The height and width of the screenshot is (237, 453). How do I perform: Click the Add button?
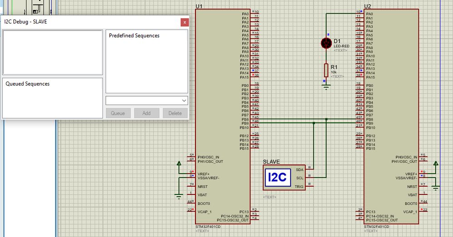tap(146, 113)
